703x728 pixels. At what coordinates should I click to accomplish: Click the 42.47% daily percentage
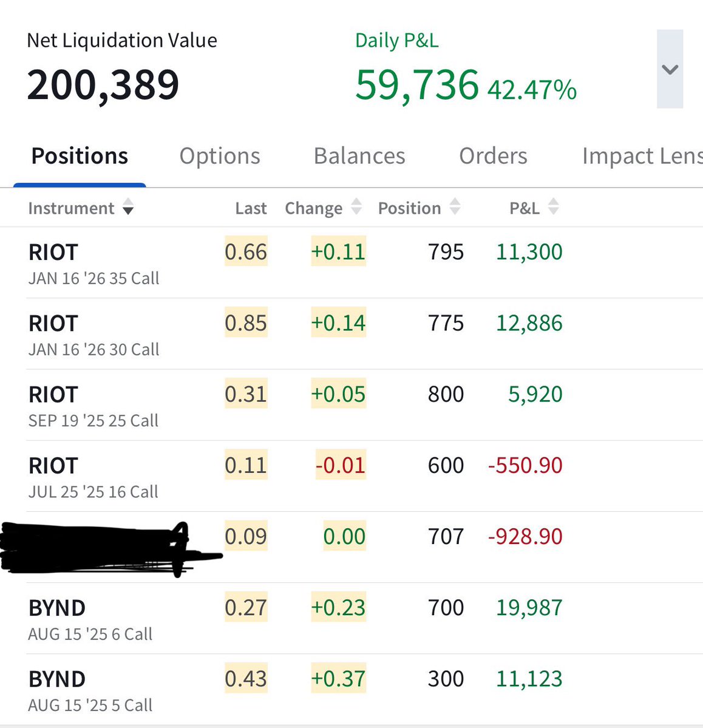532,90
